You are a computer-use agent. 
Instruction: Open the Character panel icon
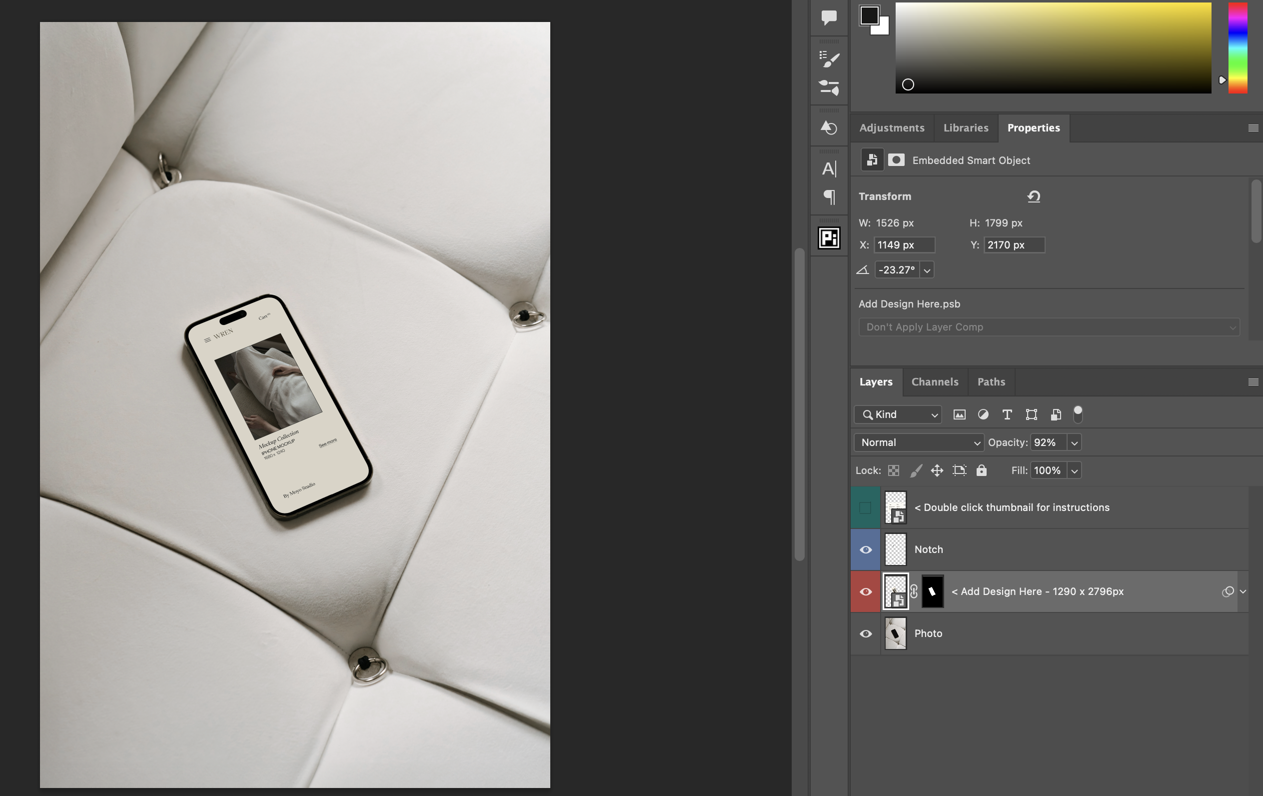point(829,168)
